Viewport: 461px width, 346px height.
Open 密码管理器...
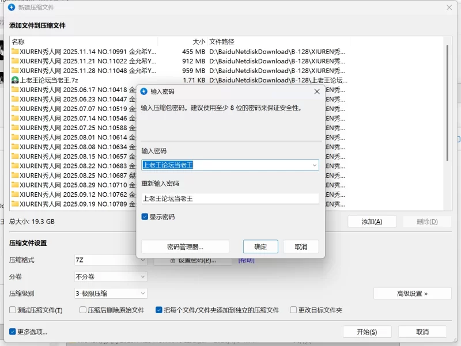click(x=185, y=247)
